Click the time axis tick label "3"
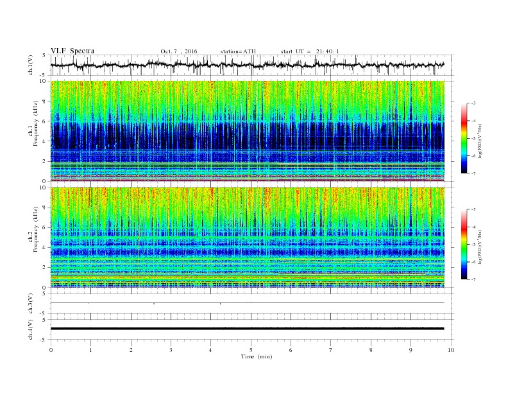508x393 pixels. (171, 350)
